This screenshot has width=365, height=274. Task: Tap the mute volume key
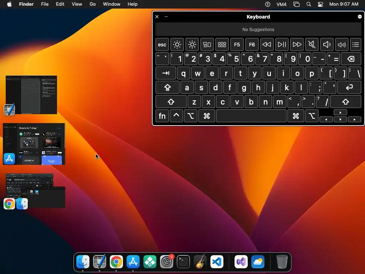312,45
